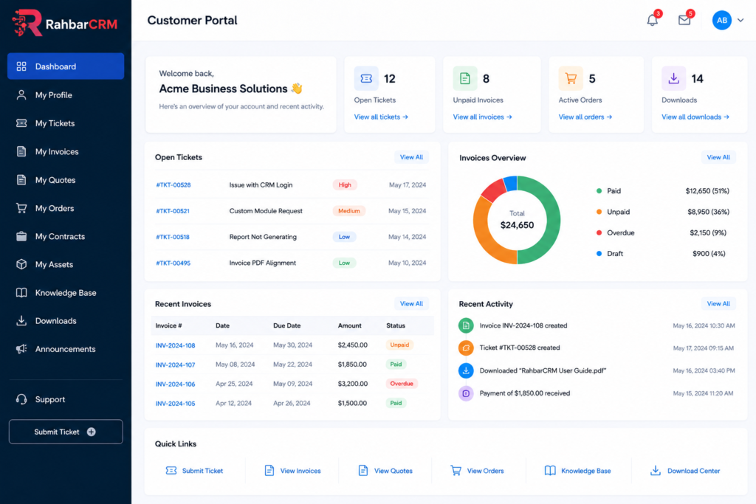The height and width of the screenshot is (504, 756).
Task: Click the Amount column header
Action: click(x=349, y=325)
